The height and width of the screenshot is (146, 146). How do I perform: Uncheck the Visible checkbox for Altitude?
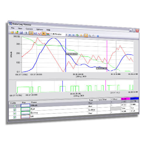15,106
